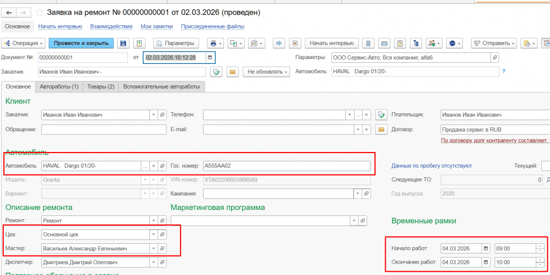Click the call icon beside Телефон field
The height and width of the screenshot is (275, 550).
click(x=381, y=115)
